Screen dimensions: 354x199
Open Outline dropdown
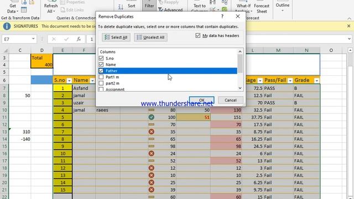point(283,7)
